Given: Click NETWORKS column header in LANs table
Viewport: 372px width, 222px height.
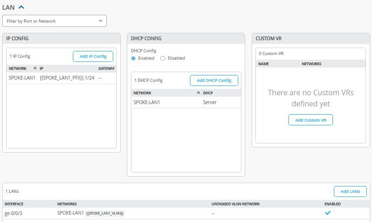Looking at the screenshot, I should (x=67, y=204).
